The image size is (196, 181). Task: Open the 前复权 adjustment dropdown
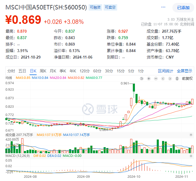pyautogui.click(x=187, y=79)
